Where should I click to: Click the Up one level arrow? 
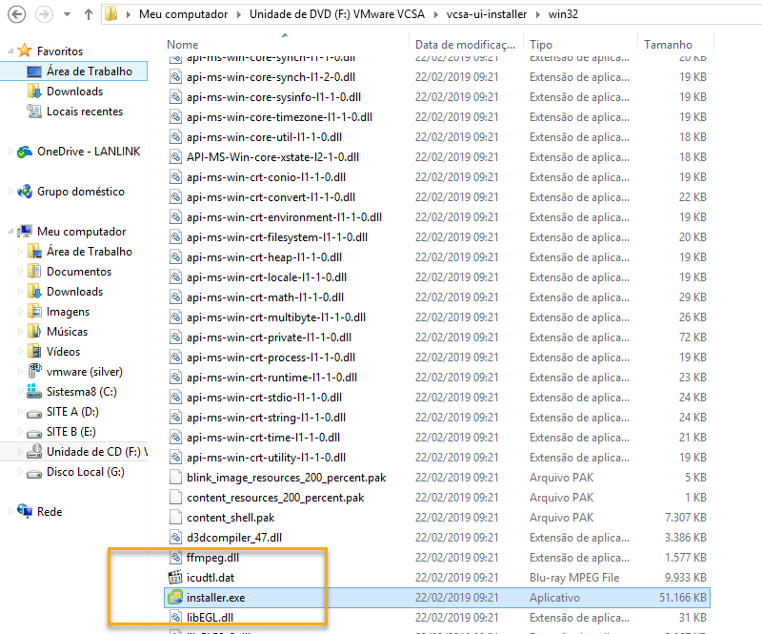89,15
